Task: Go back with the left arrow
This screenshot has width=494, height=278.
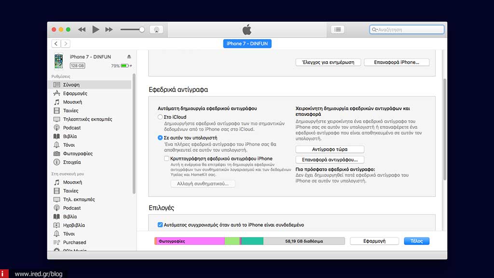Action: (x=56, y=43)
